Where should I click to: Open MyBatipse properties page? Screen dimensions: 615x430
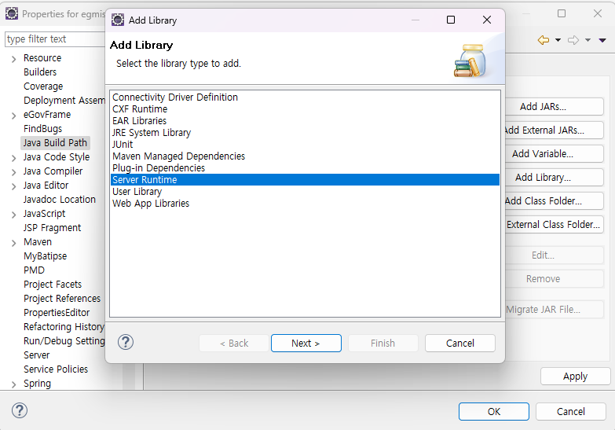pos(45,256)
